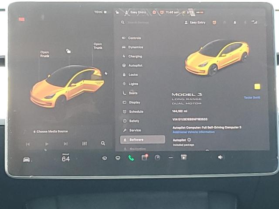Image resolution: width=279 pixels, height=209 pixels.
Task: Click the VIN number text
Action: 190,119
